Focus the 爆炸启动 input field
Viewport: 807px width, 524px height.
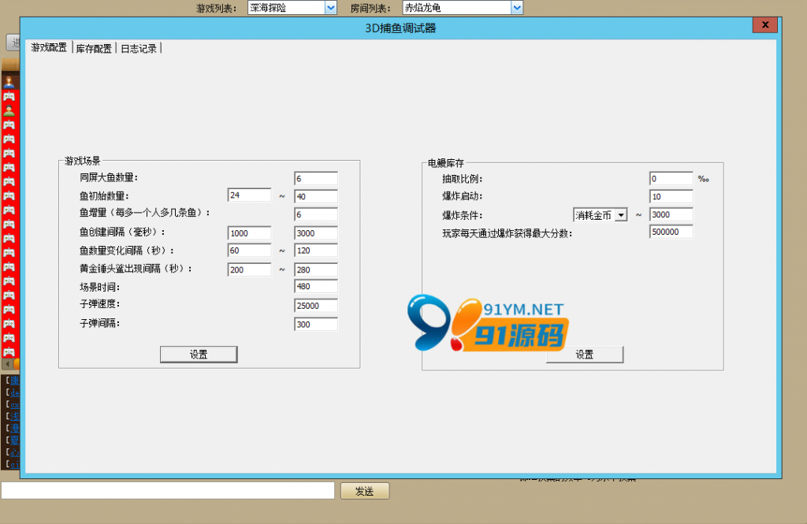(671, 197)
